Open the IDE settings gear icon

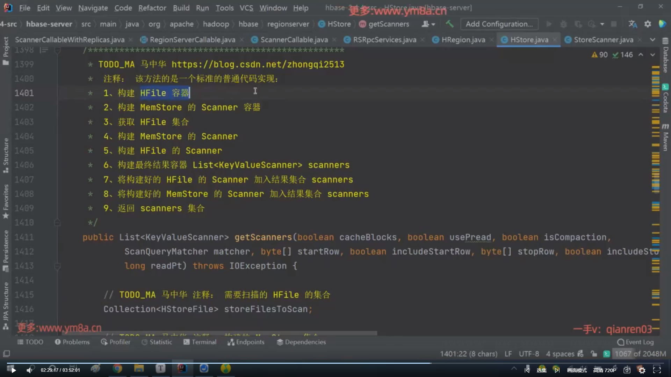pos(648,24)
